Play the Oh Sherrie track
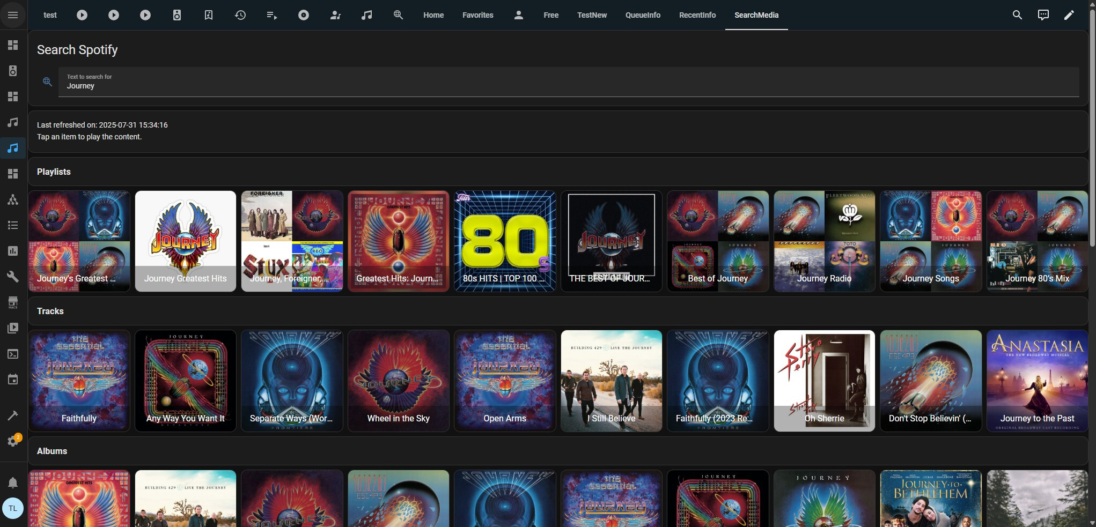 tap(825, 381)
